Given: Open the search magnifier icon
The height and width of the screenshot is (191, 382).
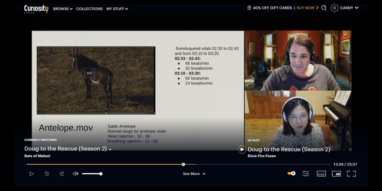Looking at the screenshot, I should 324,8.
